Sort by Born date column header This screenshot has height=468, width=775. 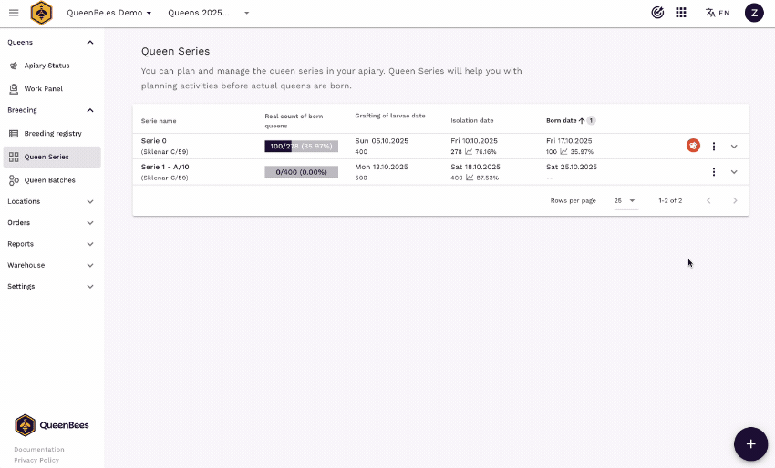(562, 120)
